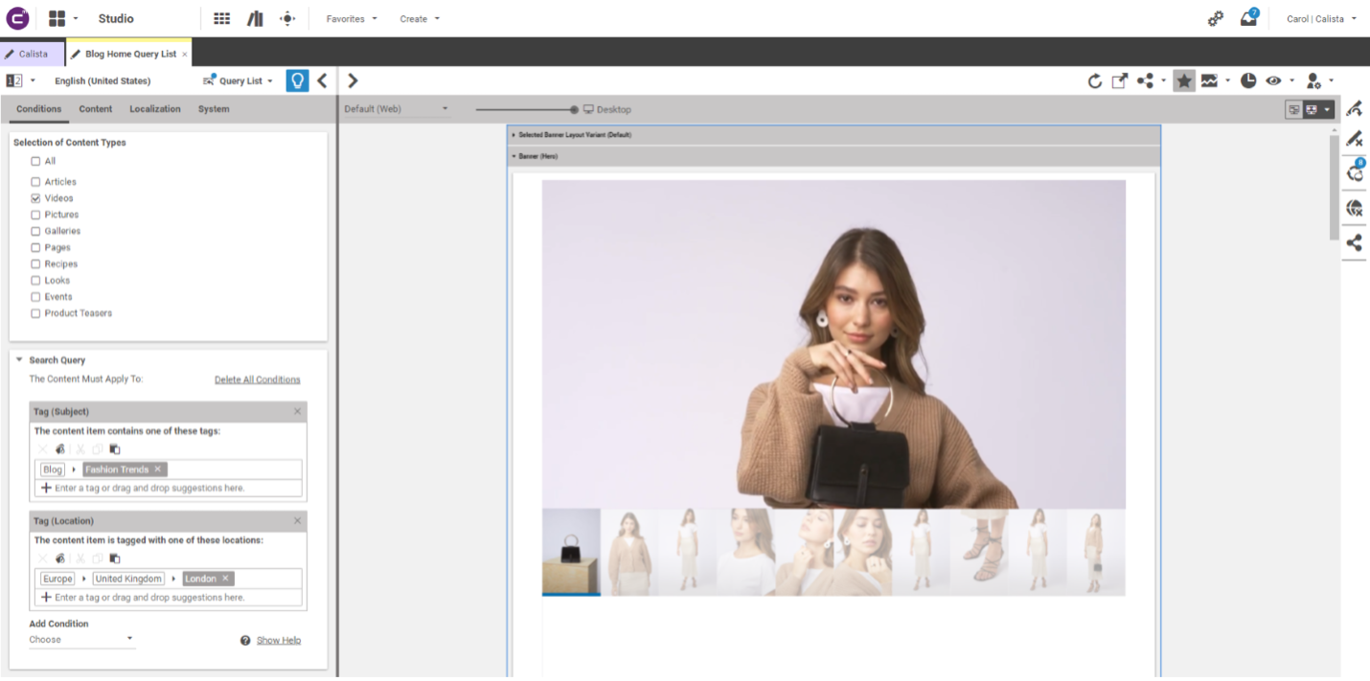Viewport: 1370px width, 681px height.
Task: Click tag chooser icon in Tag (Location) condition
Action: (x=60, y=558)
